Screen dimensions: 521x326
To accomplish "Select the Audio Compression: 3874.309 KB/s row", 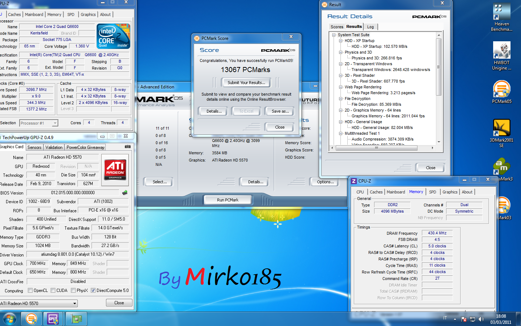I will coord(382,139).
